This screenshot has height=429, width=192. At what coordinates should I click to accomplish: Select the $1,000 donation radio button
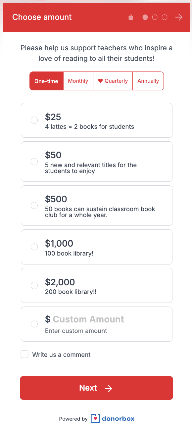[x=34, y=247]
